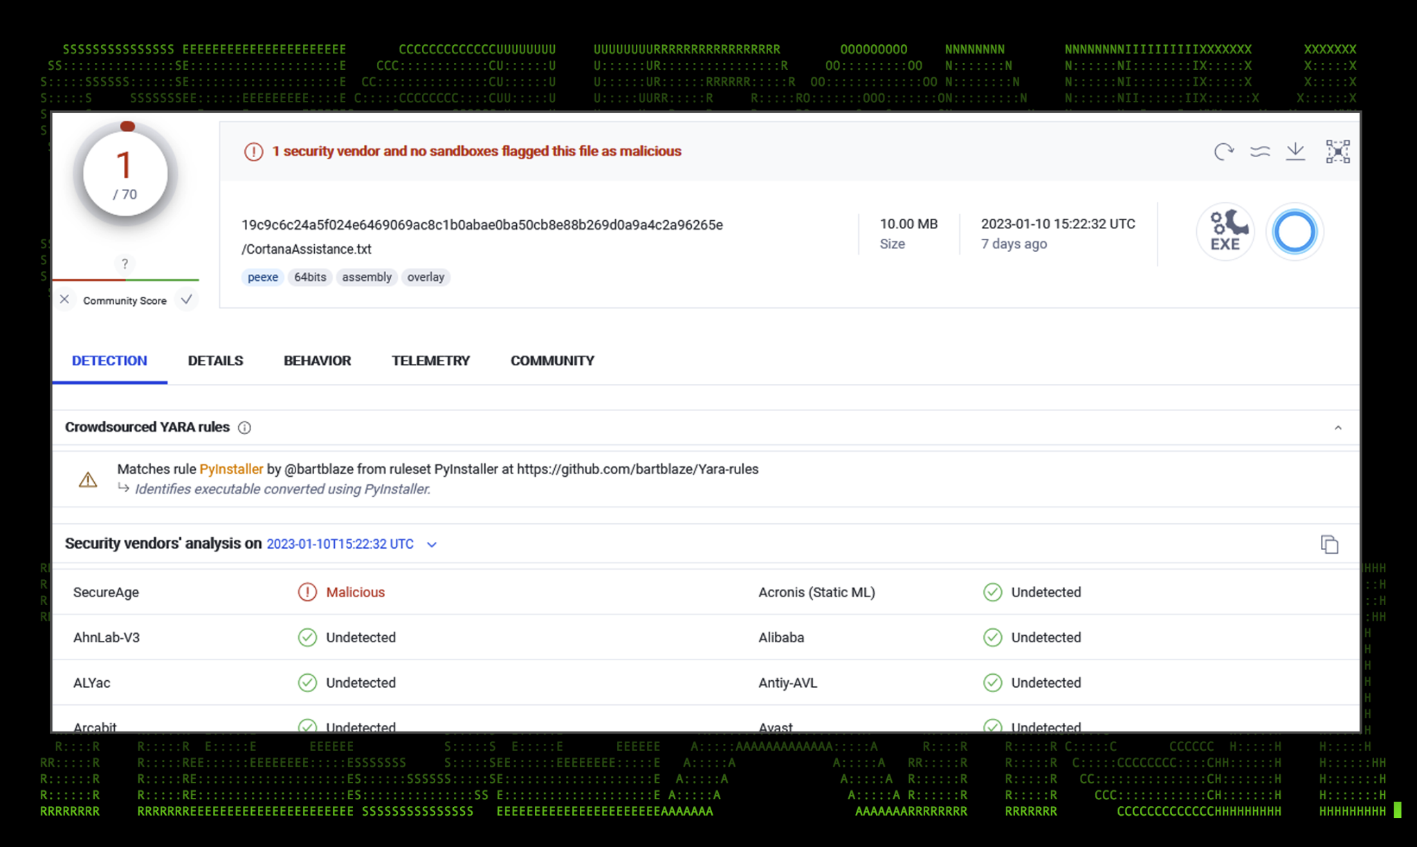Viewport: 1417px width, 847px height.
Task: Collapse the Crowdsourced YARA rules section
Action: (1337, 428)
